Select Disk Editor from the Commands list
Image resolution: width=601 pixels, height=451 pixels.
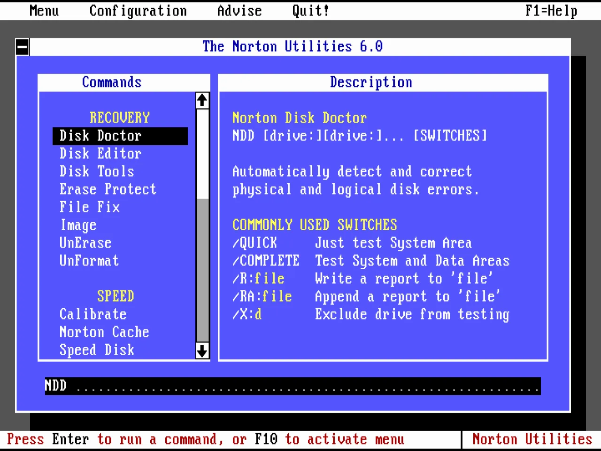click(x=100, y=154)
